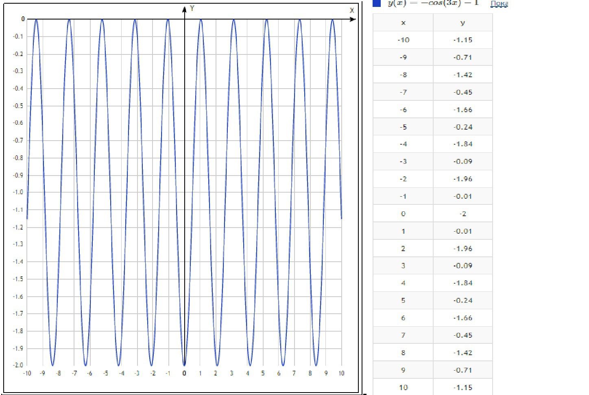Select the 'y' column header

462,23
